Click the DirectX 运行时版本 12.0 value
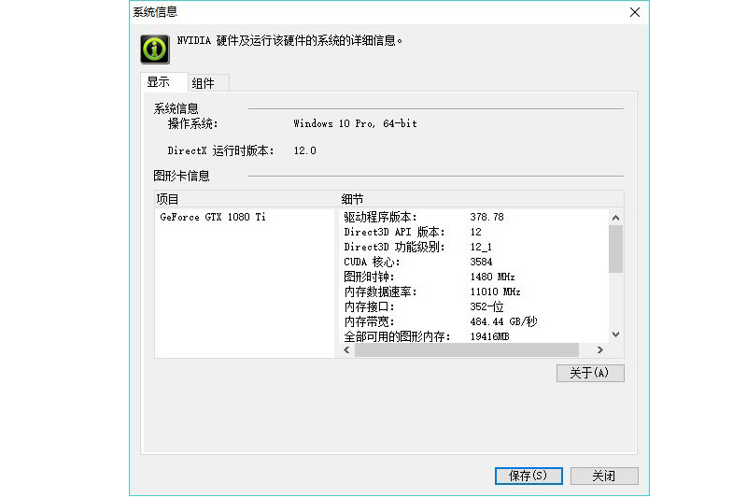This screenshot has height=498, width=747. click(305, 150)
